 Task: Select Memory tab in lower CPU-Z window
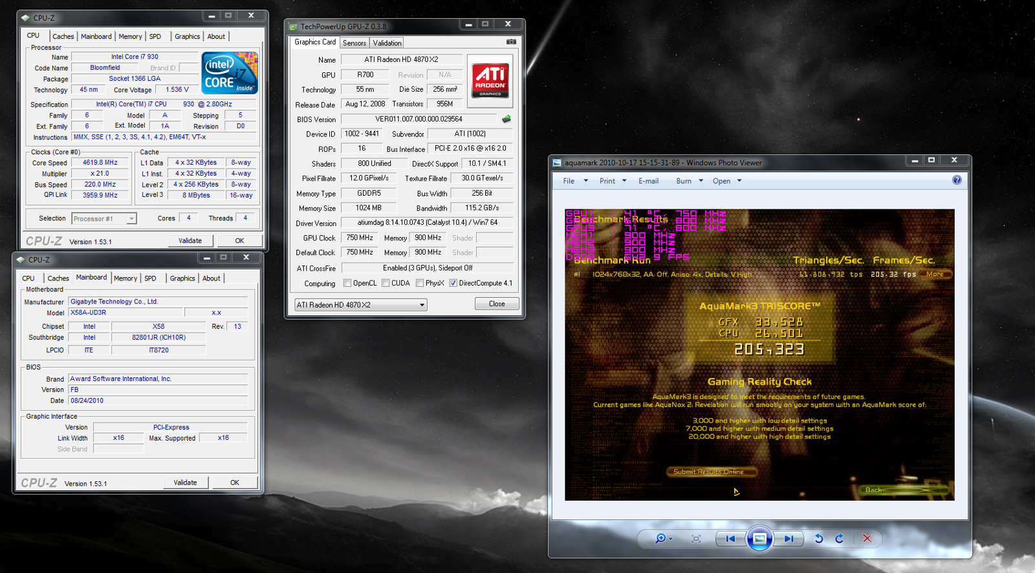(x=125, y=278)
